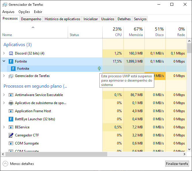Screen dimensions: 192x171
Task: Sort by the Rede column header
Action: (x=176, y=32)
